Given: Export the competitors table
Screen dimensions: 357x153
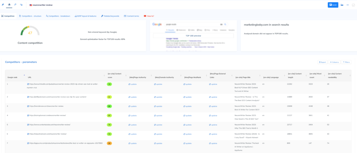Looking at the screenshot, I should click(x=322, y=62).
